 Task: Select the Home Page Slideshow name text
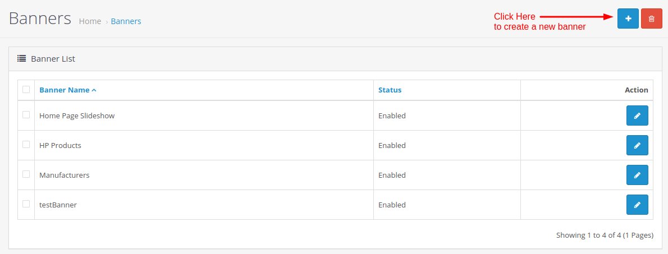coord(77,116)
